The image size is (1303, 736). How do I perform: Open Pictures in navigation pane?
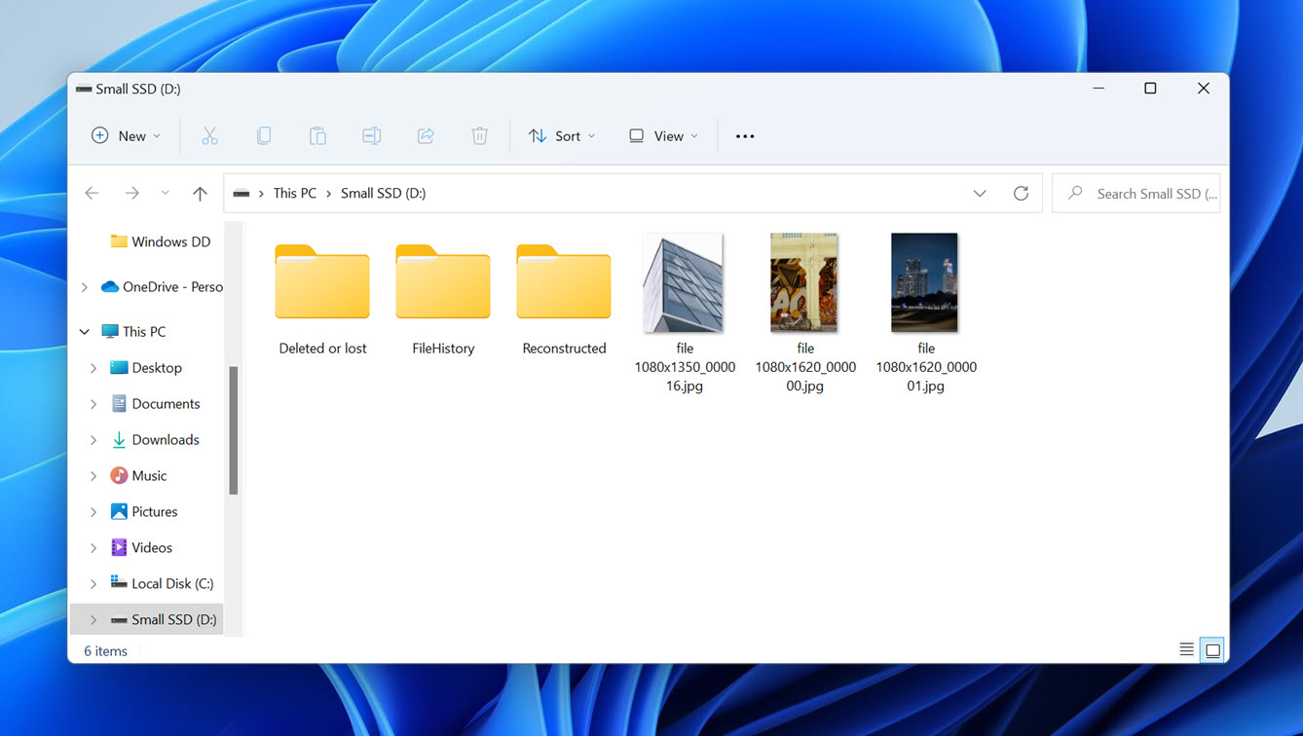pyautogui.click(x=144, y=512)
